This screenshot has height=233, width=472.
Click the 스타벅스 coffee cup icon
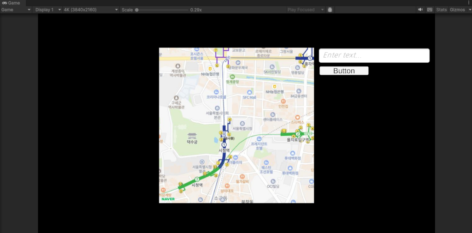(x=297, y=117)
